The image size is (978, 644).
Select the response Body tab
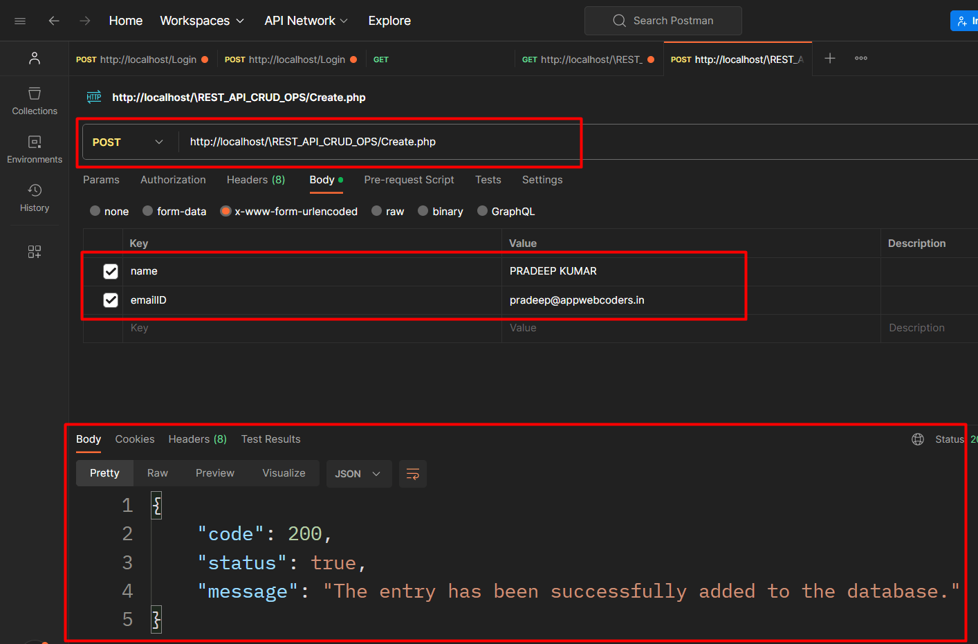[89, 439]
